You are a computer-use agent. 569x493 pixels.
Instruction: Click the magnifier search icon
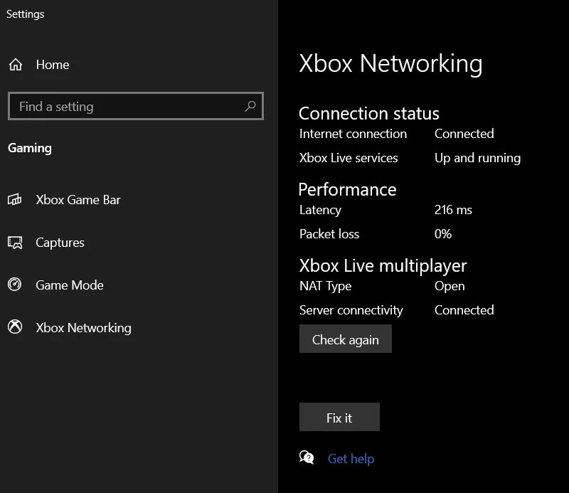pos(250,106)
